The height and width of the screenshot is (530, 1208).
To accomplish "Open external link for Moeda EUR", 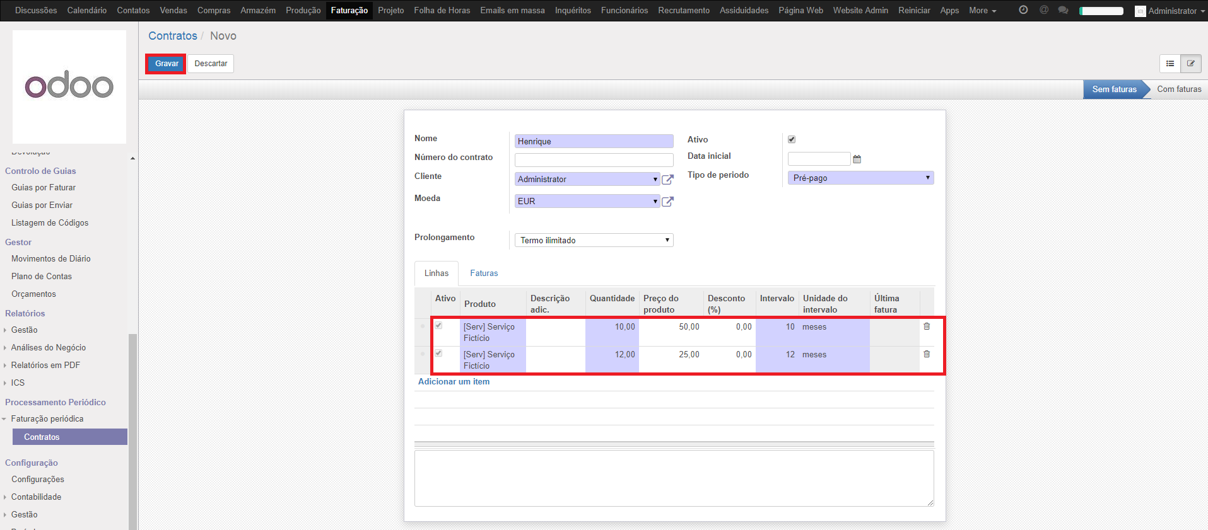I will (x=667, y=202).
